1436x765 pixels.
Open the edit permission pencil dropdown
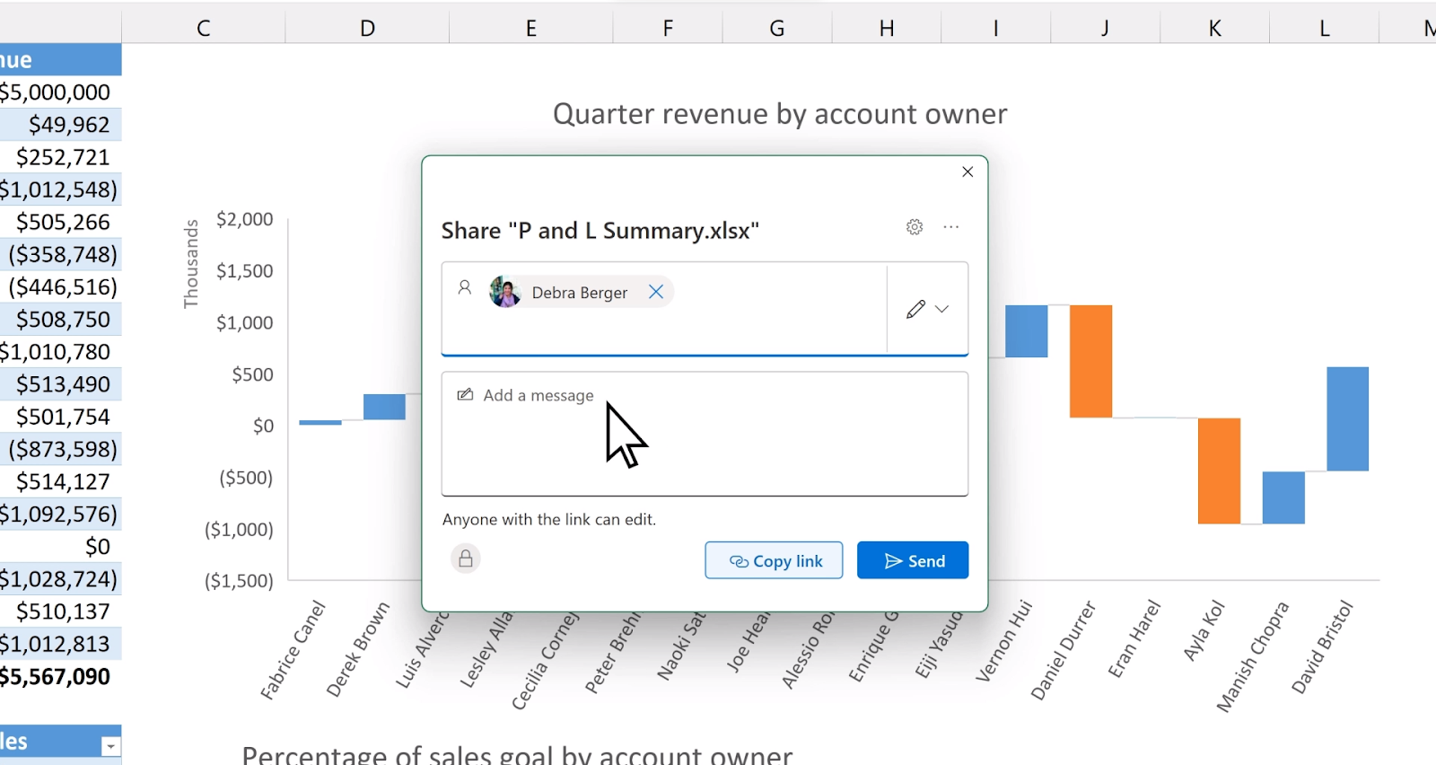[x=928, y=309]
